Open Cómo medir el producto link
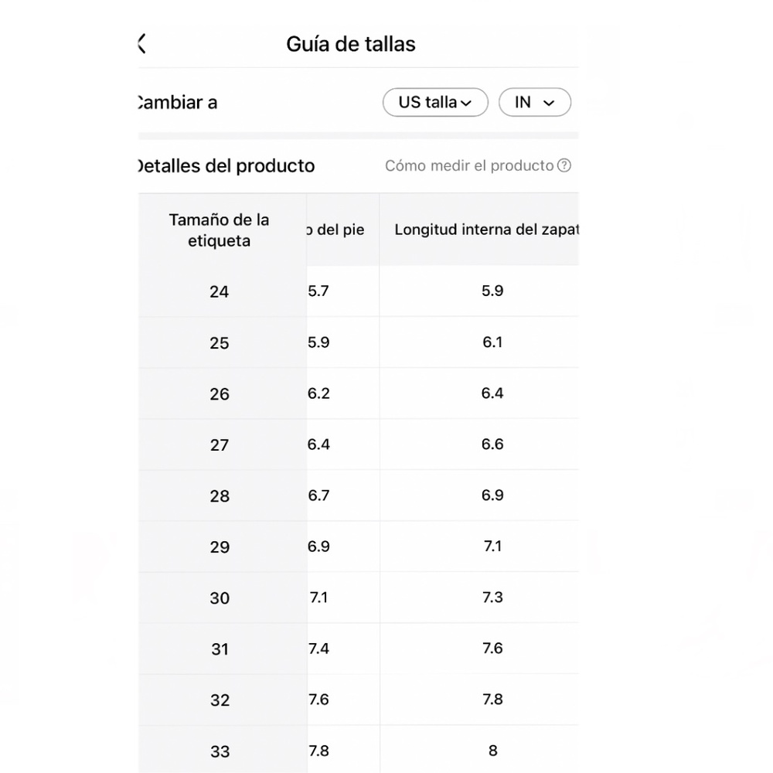773x773 pixels. point(469,165)
